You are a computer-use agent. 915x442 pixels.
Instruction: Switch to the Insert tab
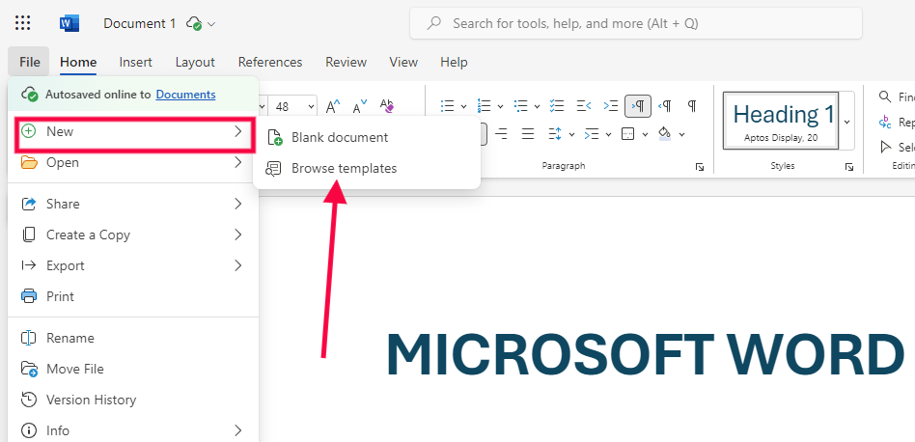click(x=135, y=62)
